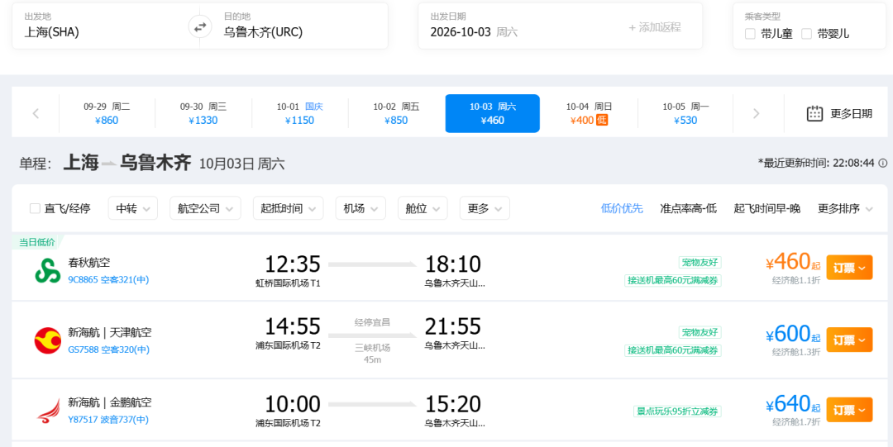Image resolution: width=893 pixels, height=447 pixels.
Task: Open info icon beside last update time
Action: [x=883, y=163]
